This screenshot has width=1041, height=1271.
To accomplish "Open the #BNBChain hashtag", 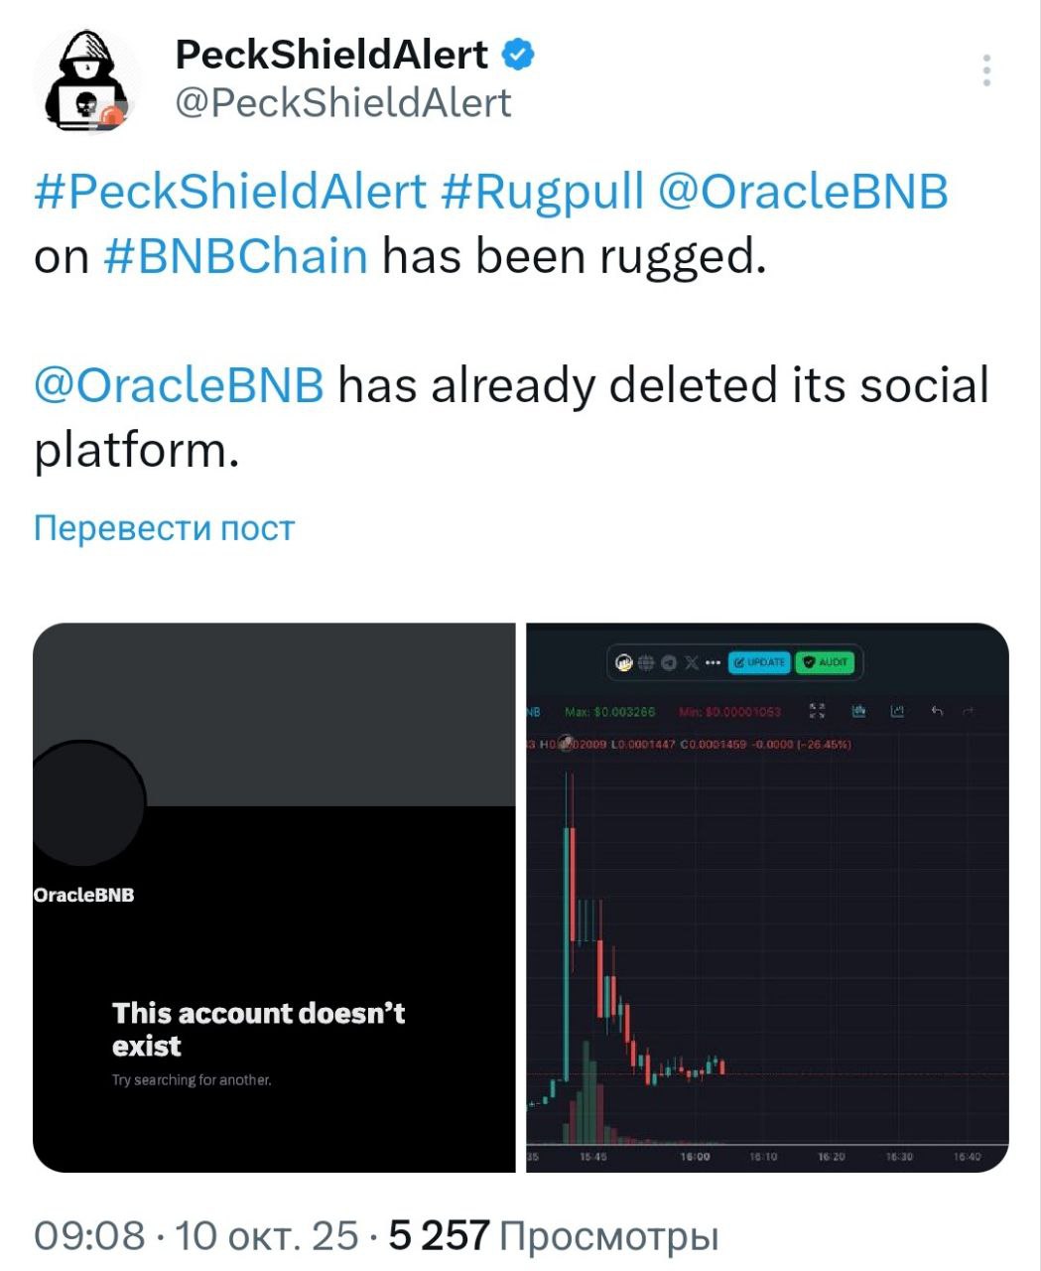I will [235, 255].
